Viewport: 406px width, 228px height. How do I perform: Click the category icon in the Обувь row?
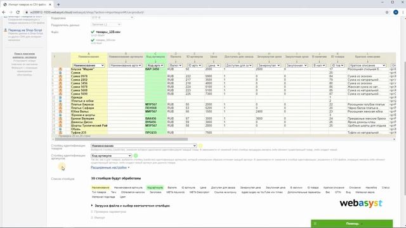click(x=60, y=129)
